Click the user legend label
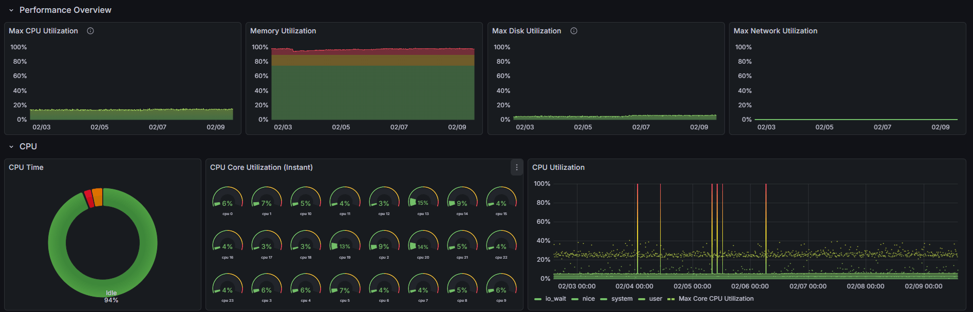This screenshot has width=973, height=312. tap(656, 299)
